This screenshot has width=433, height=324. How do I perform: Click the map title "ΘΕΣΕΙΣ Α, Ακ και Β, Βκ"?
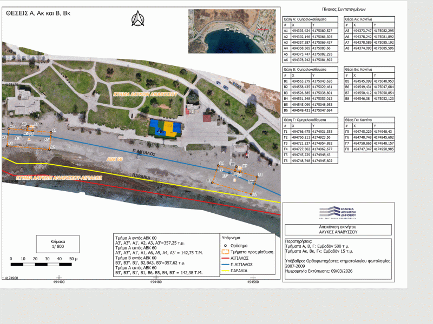(x=38, y=13)
